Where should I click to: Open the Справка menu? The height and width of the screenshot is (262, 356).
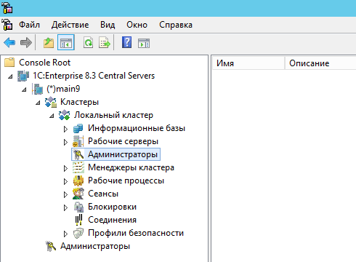coord(176,25)
